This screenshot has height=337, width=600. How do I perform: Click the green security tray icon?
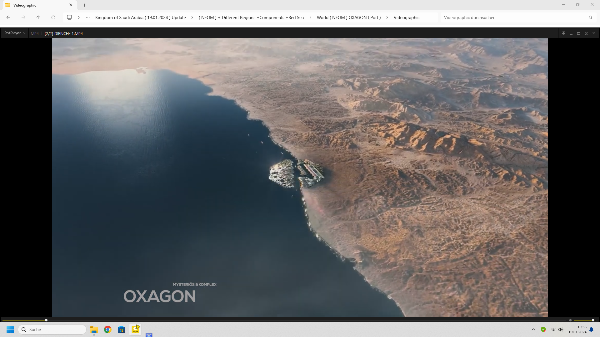tap(543, 330)
